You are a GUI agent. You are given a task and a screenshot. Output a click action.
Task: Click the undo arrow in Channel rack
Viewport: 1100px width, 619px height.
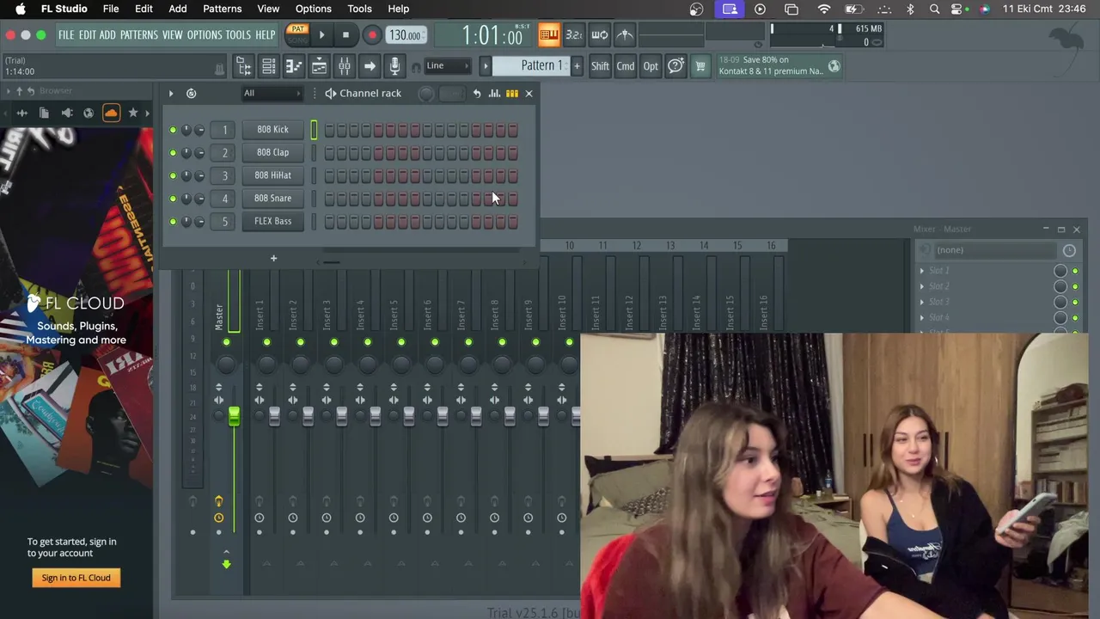coord(477,93)
